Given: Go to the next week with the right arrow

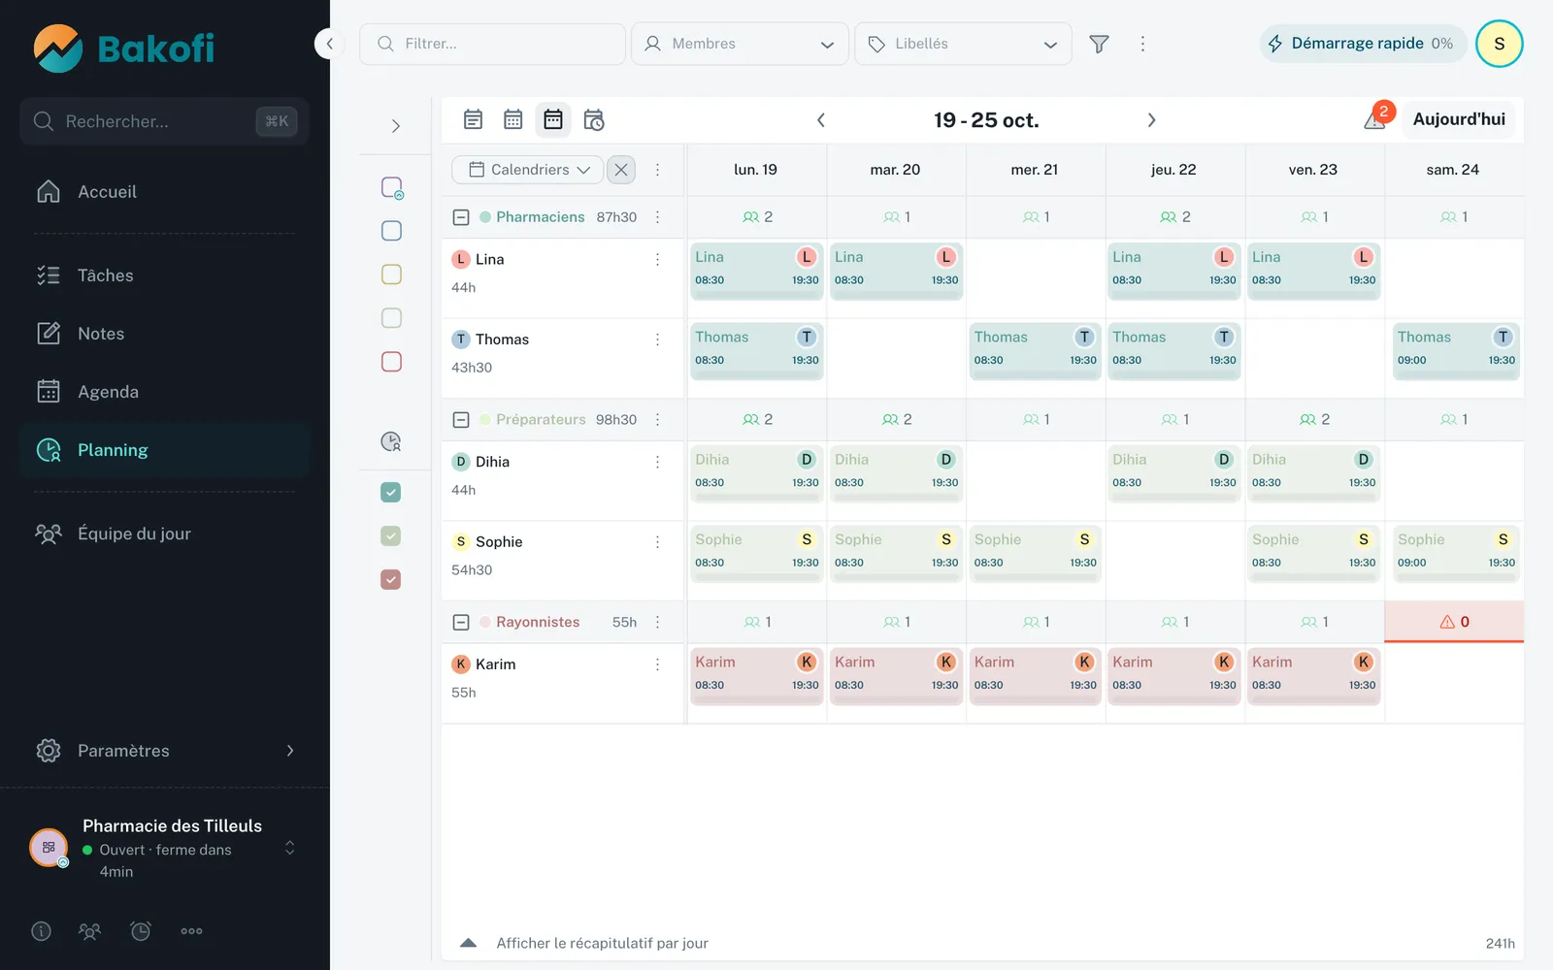Looking at the screenshot, I should point(1151,120).
